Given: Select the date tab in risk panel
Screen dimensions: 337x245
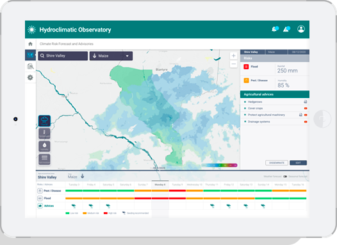Looking at the screenshot, I should [x=299, y=52].
